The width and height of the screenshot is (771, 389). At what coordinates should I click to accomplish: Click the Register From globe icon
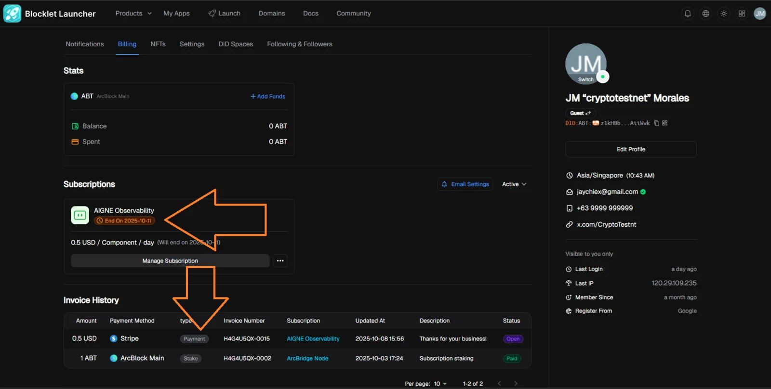(569, 311)
